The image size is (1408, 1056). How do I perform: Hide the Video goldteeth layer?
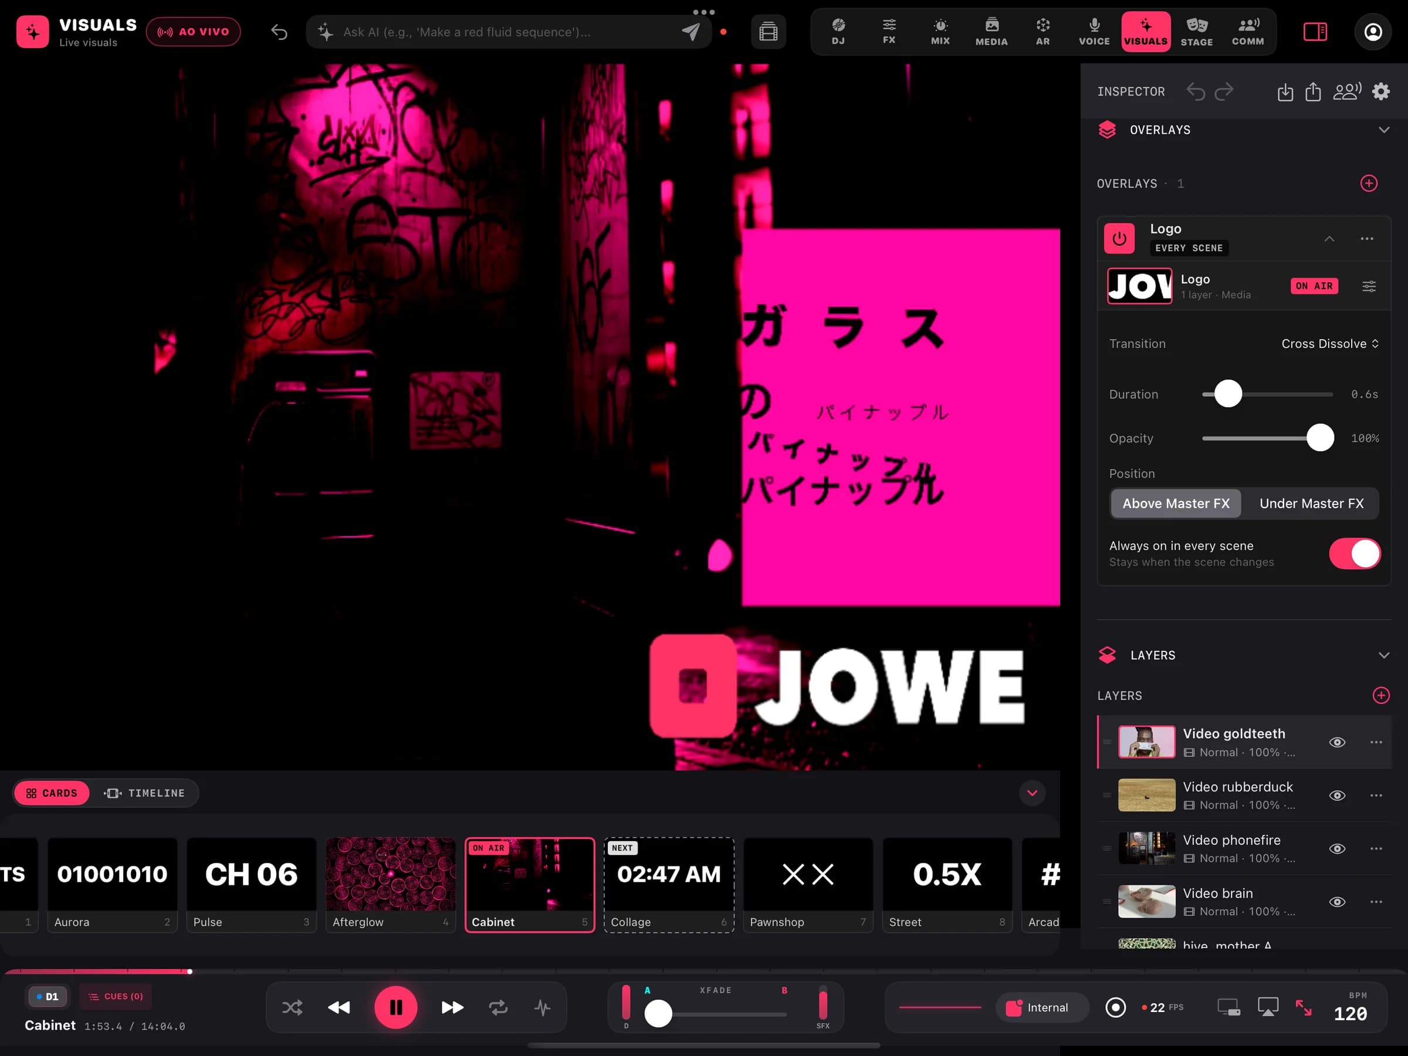coord(1336,742)
